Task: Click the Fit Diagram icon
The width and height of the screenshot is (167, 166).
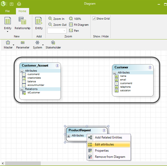Action: [71, 24]
